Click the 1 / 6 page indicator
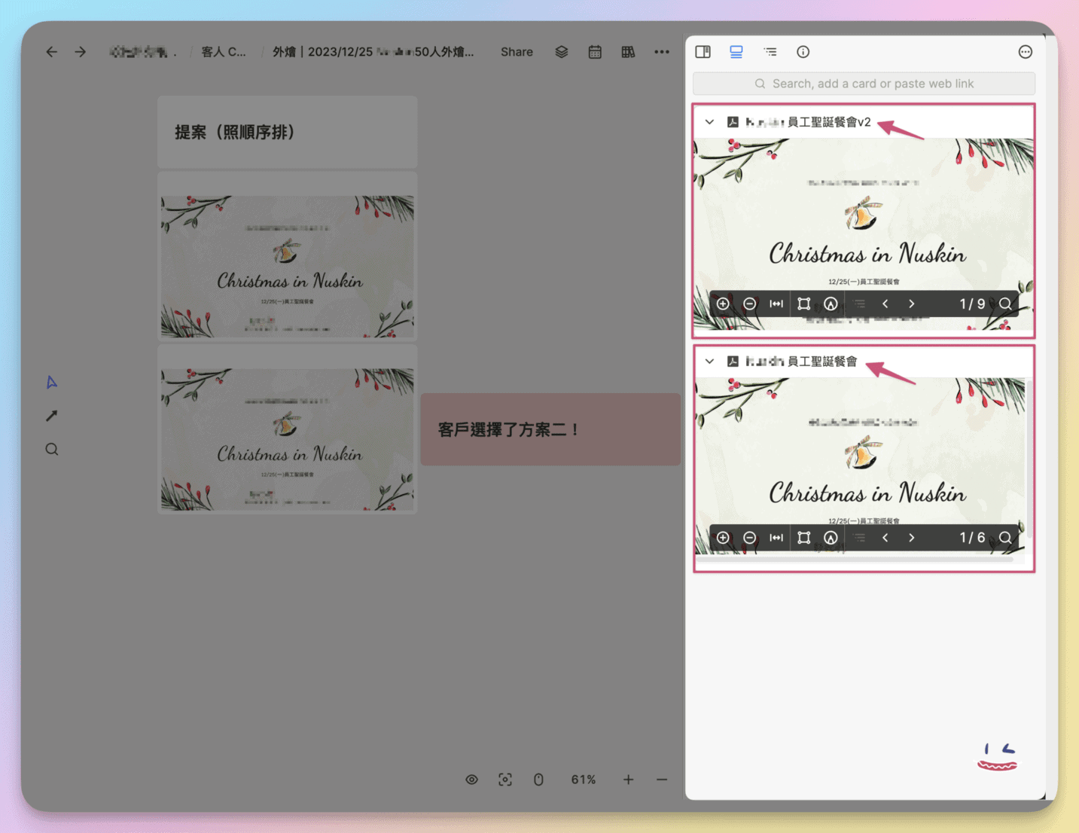Viewport: 1079px width, 833px height. (972, 538)
